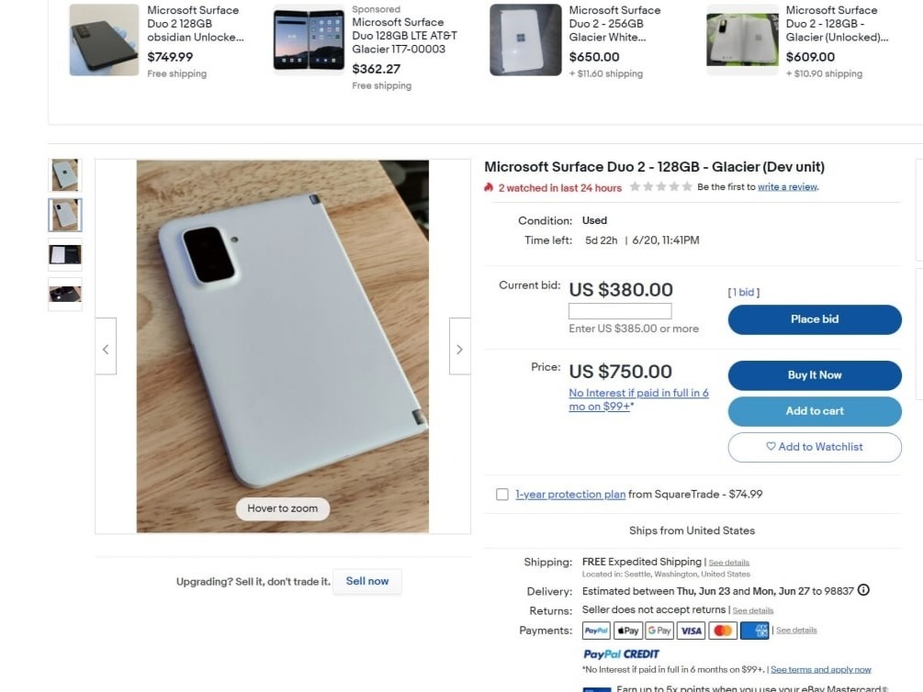Enable the 1-year protection plan checkbox

tap(502, 495)
